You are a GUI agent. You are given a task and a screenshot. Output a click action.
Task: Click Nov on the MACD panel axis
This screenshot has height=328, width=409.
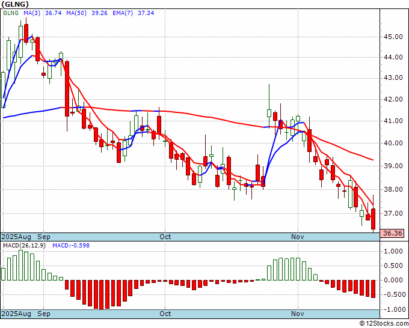click(x=298, y=314)
